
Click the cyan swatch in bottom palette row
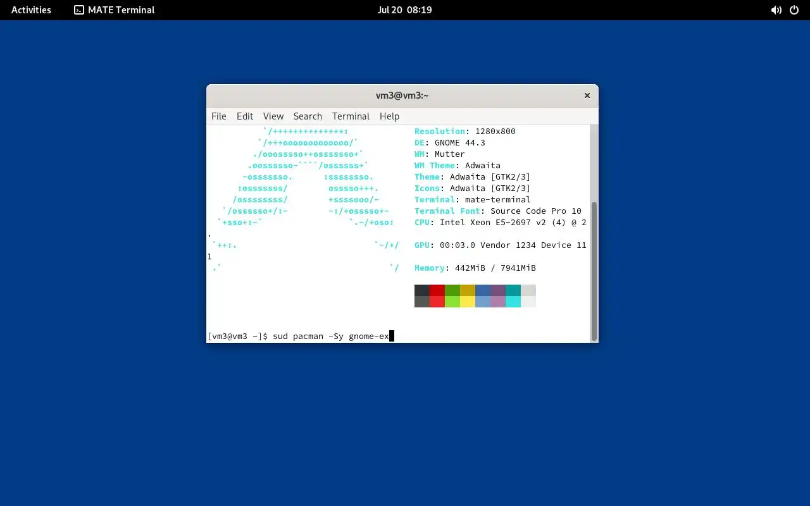tap(513, 302)
